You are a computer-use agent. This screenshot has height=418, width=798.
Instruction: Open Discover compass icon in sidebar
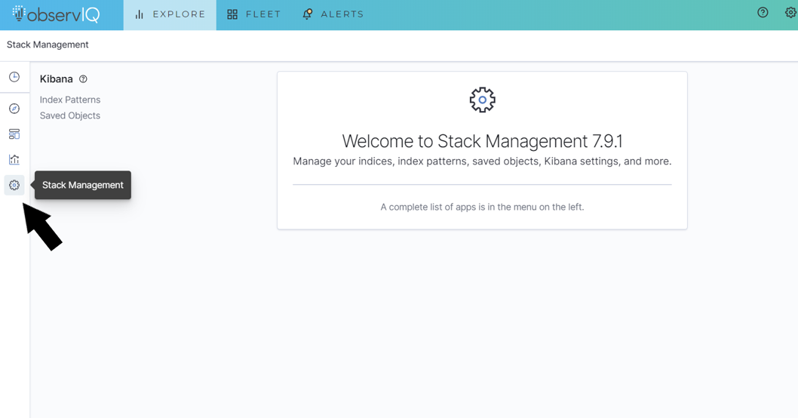(x=14, y=109)
